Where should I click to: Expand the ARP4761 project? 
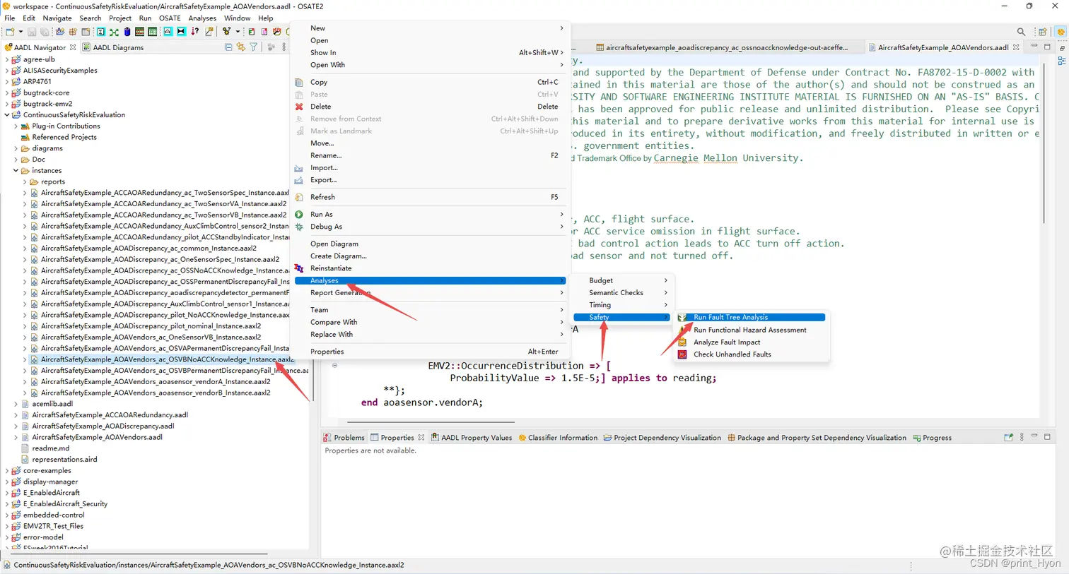point(7,81)
